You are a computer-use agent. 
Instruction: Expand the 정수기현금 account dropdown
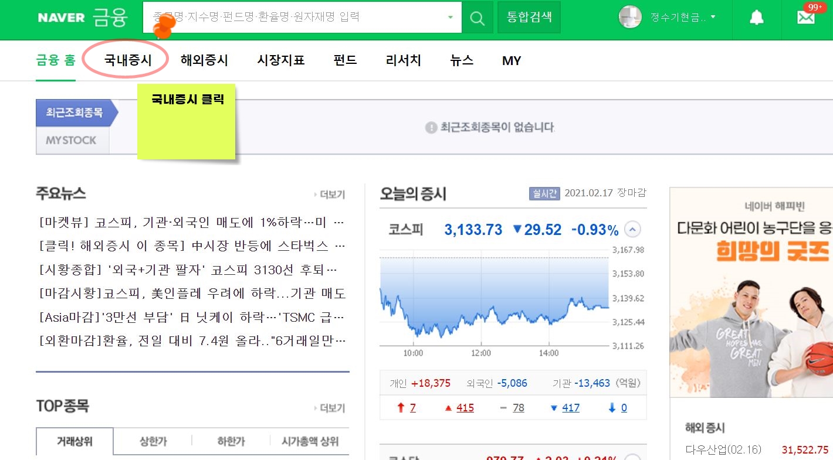pos(713,18)
